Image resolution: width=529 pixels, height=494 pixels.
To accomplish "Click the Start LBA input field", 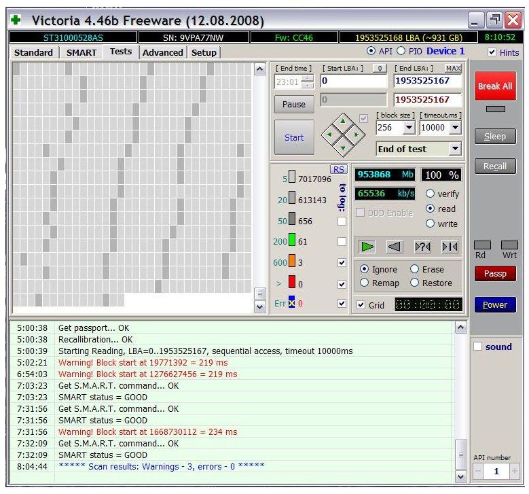I will click(353, 82).
